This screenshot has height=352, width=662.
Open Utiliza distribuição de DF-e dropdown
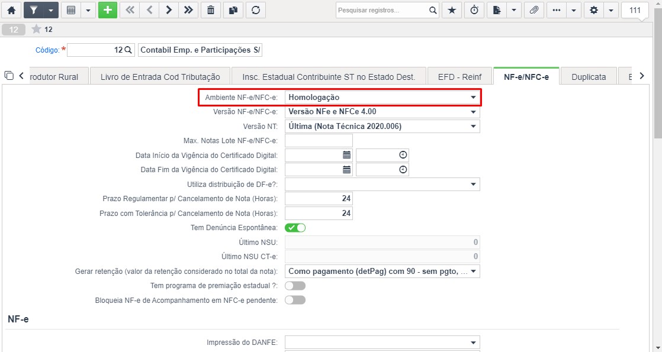coord(383,185)
